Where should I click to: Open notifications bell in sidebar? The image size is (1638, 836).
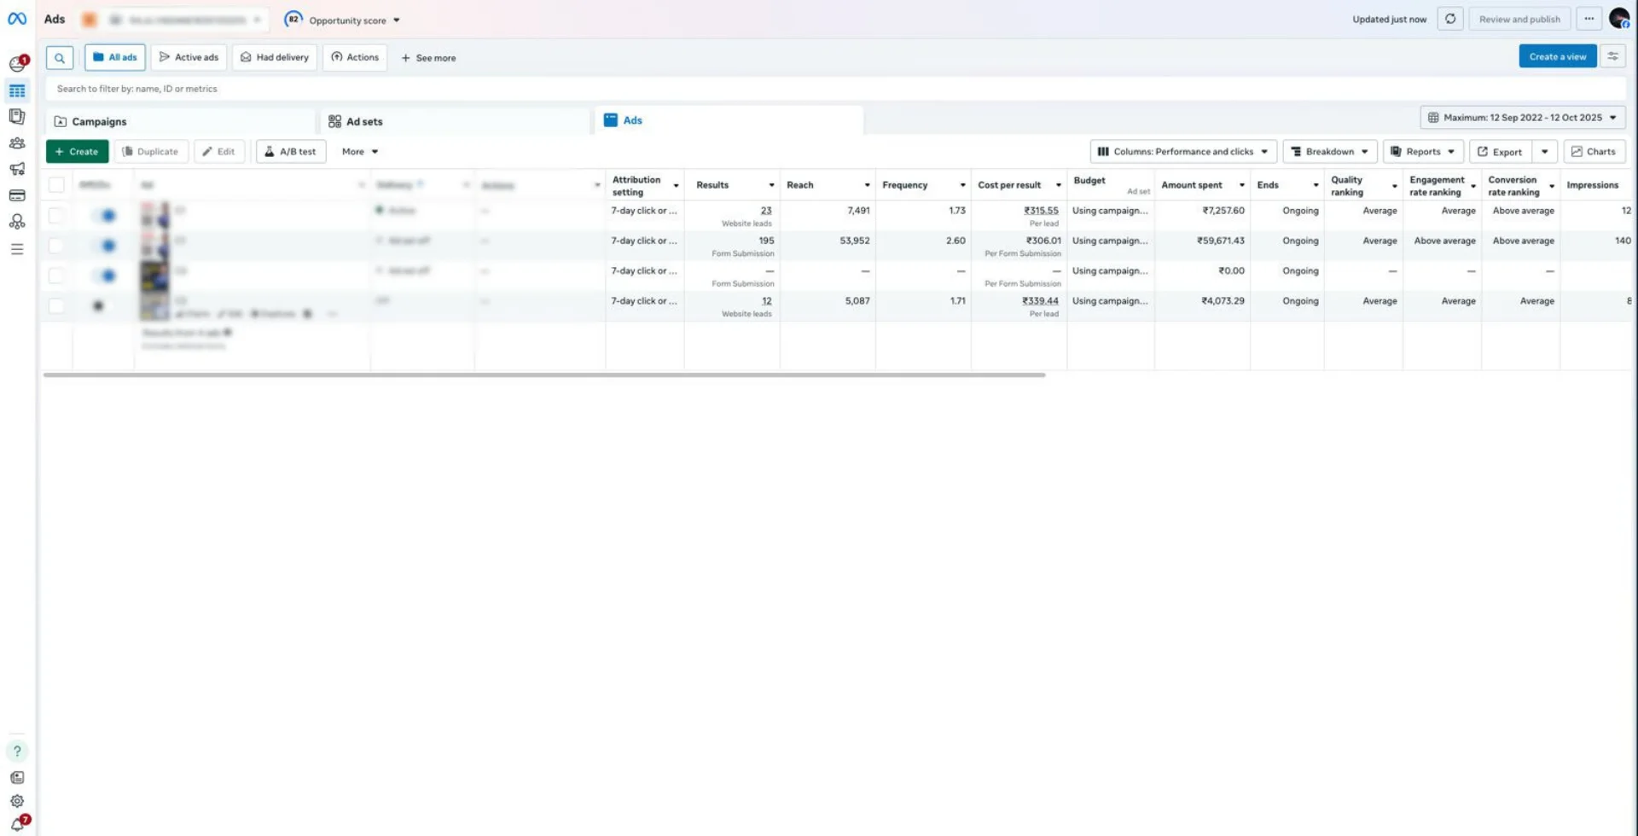18,823
